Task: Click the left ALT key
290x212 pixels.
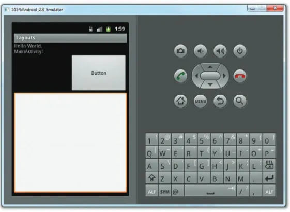Action: (151, 190)
